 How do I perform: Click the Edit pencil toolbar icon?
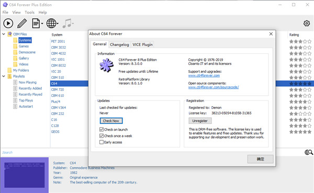[22, 24]
